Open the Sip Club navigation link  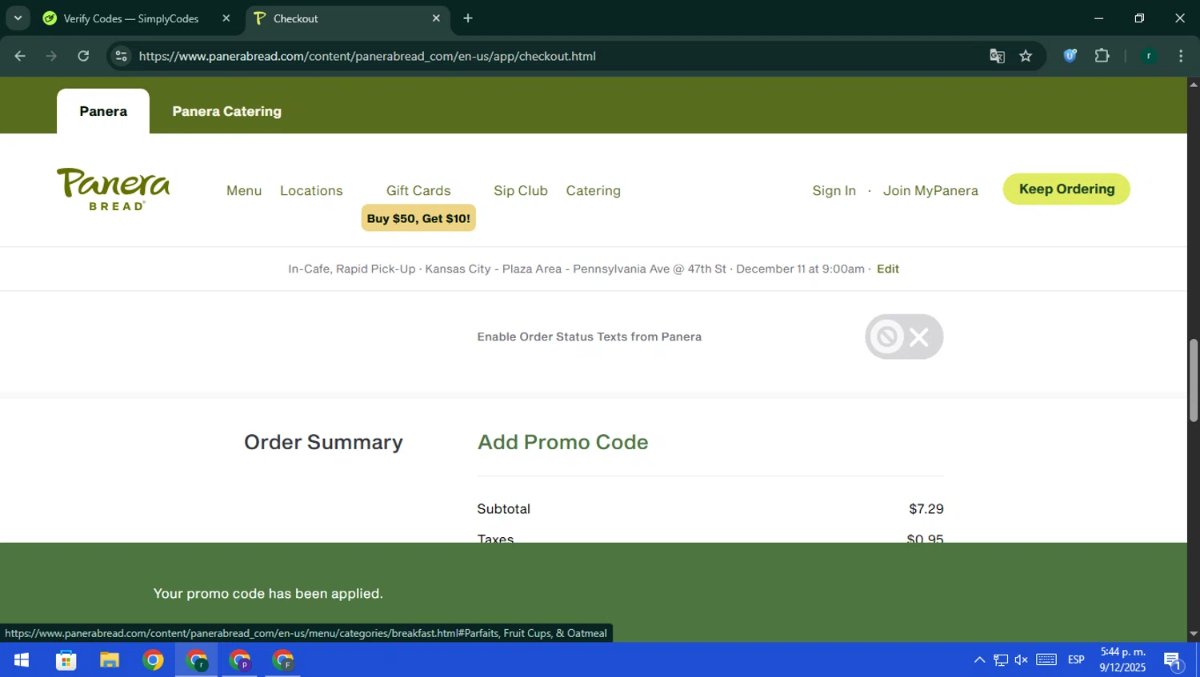pos(521,190)
